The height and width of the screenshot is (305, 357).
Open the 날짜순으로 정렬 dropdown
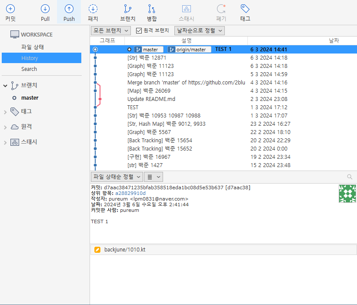click(x=200, y=30)
